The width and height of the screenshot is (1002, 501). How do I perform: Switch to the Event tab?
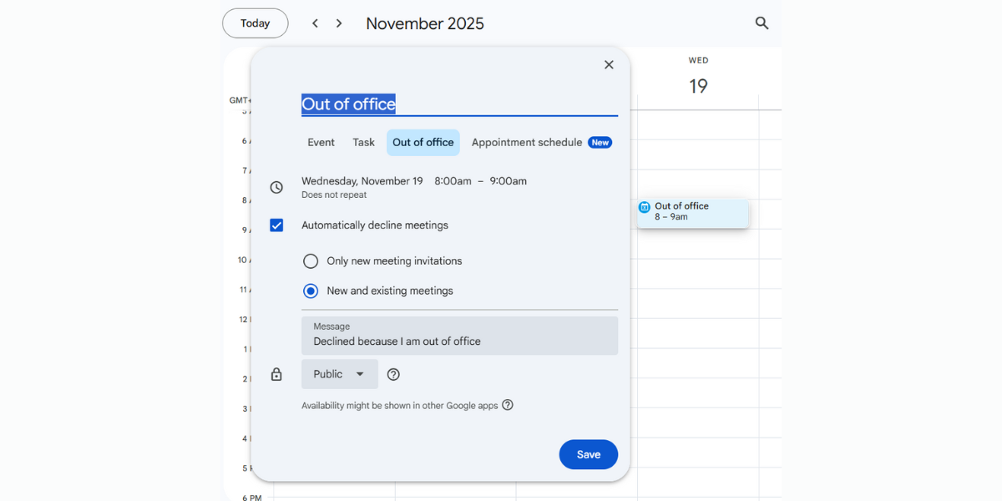(x=321, y=142)
